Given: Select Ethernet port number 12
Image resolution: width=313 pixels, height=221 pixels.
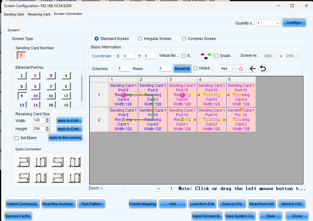Looking at the screenshot, I should point(66,96).
